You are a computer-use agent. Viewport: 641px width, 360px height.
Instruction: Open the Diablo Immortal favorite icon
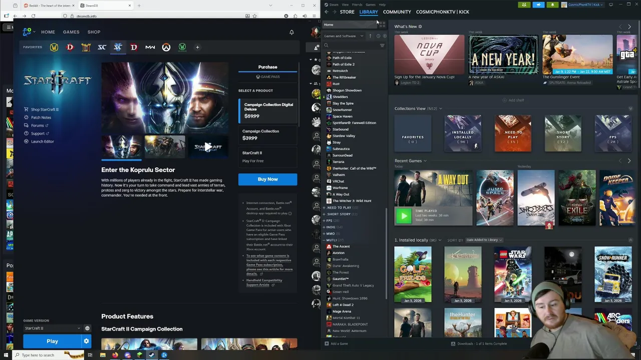click(x=134, y=47)
